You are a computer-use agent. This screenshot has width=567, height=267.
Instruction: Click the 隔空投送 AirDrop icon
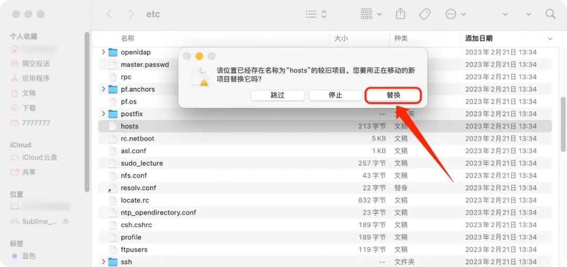(15, 63)
